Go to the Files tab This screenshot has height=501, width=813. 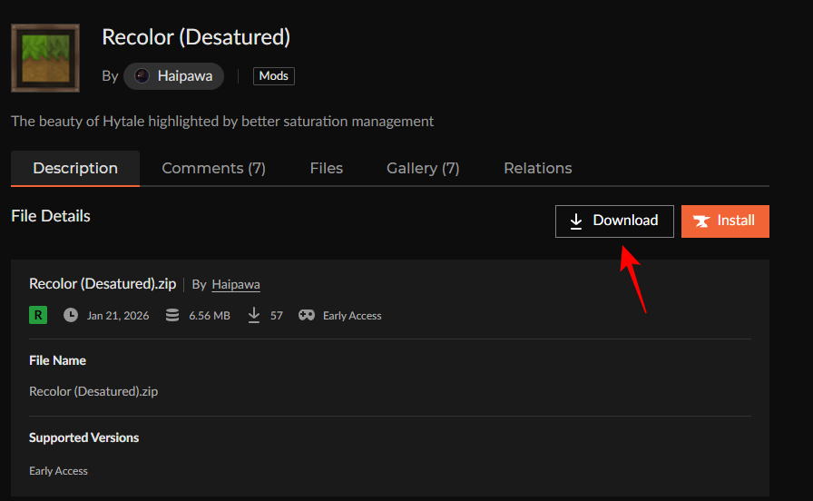(326, 168)
